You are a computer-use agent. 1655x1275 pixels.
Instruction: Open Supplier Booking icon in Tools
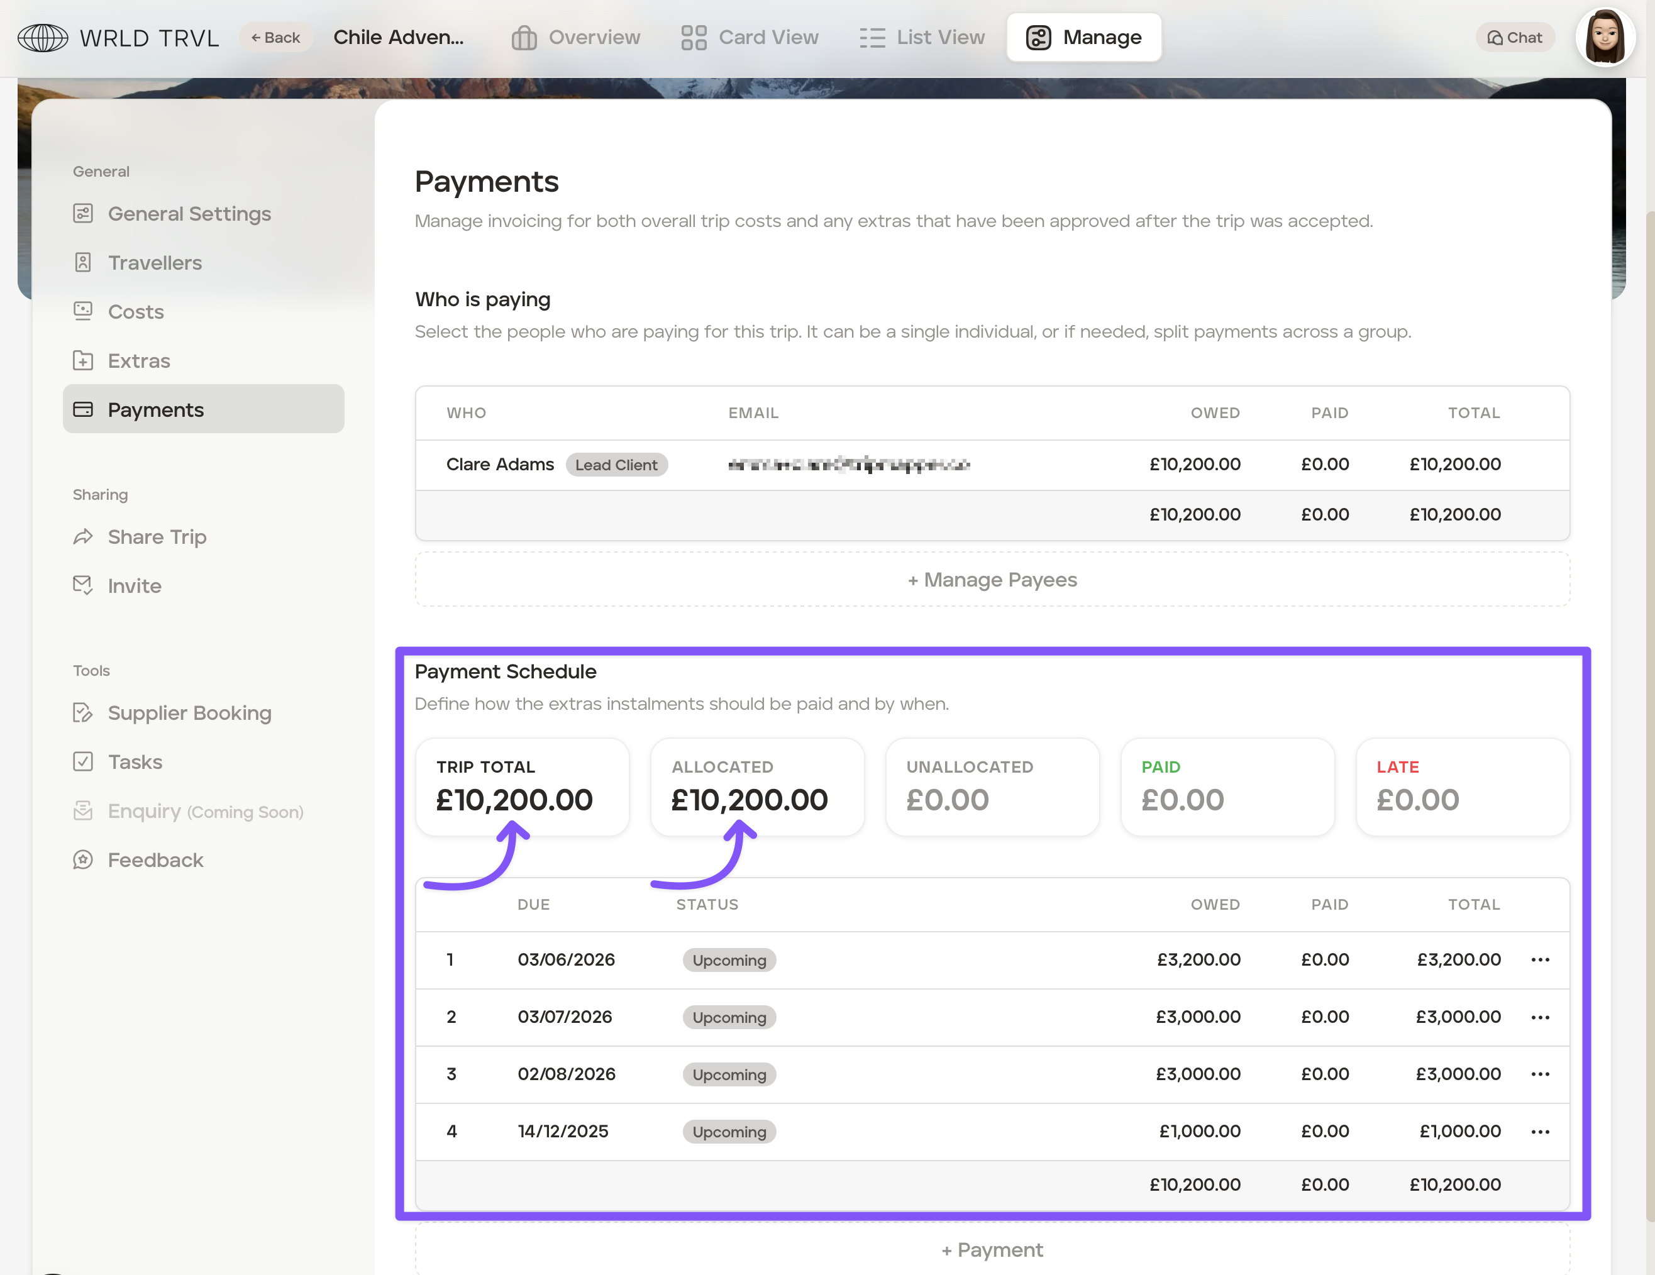tap(82, 713)
